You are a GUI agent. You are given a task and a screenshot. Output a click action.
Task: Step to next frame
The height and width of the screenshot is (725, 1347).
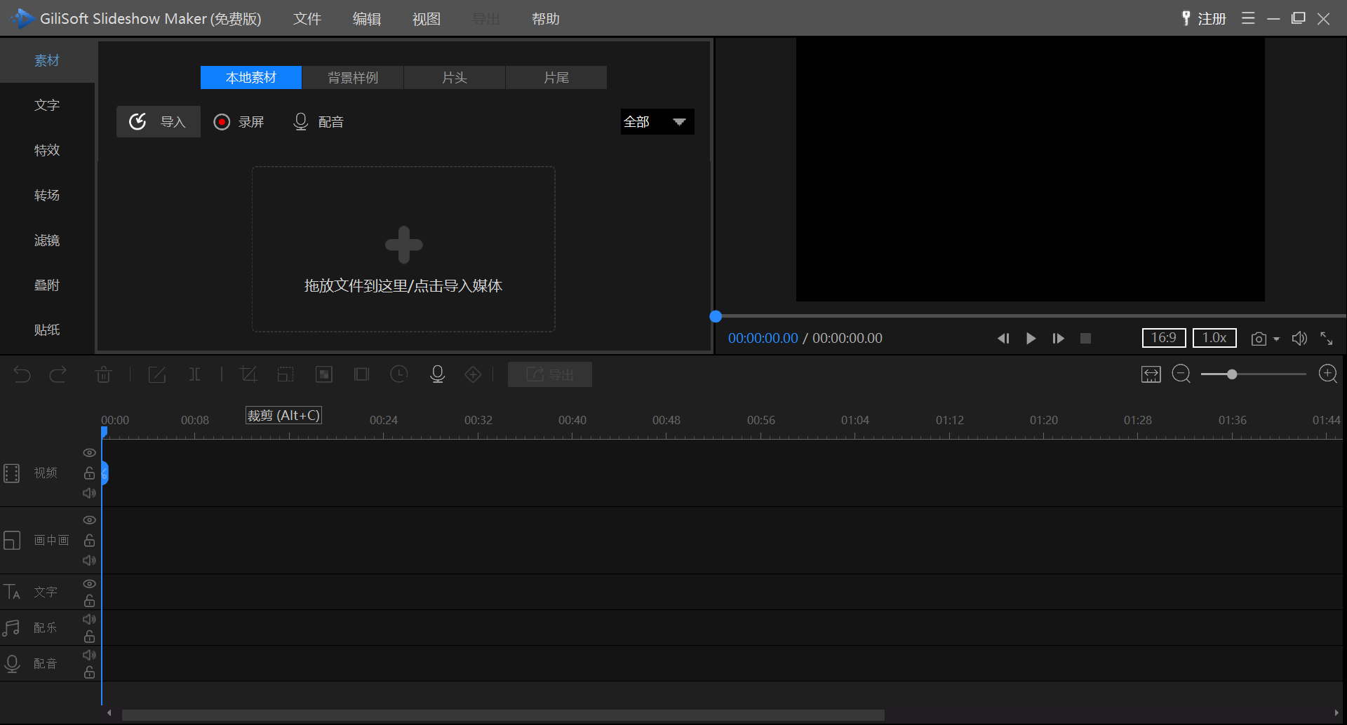pos(1059,339)
